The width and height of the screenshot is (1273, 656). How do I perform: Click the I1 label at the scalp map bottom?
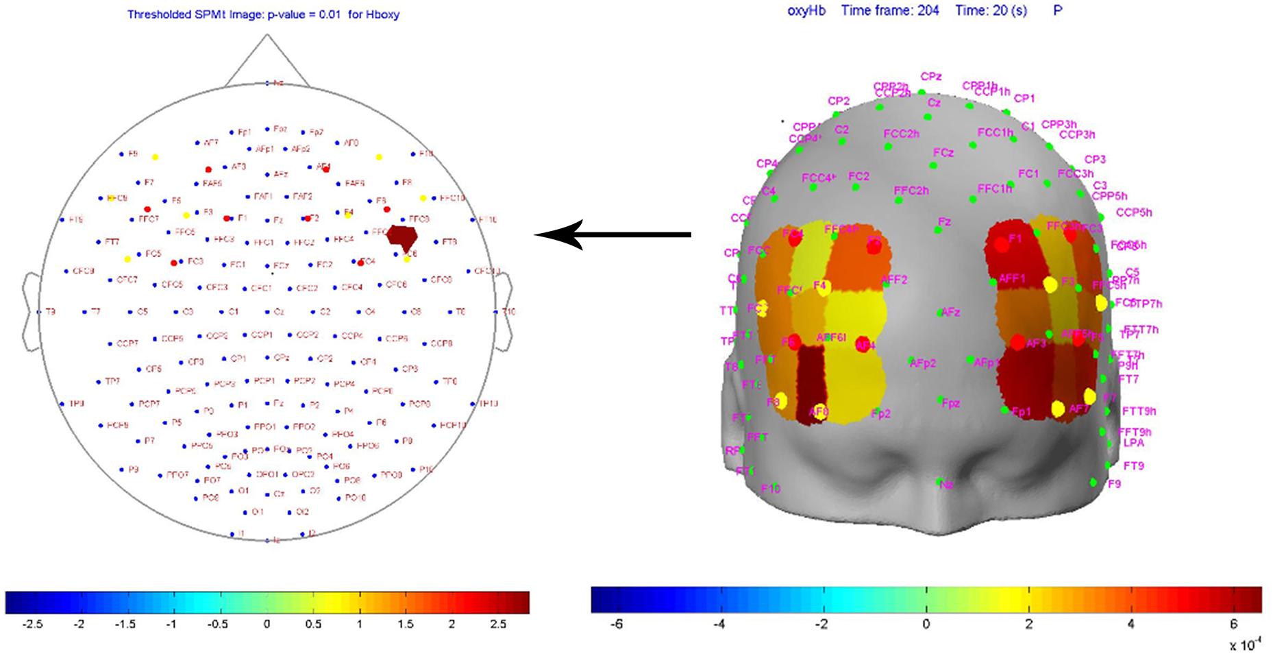[240, 533]
